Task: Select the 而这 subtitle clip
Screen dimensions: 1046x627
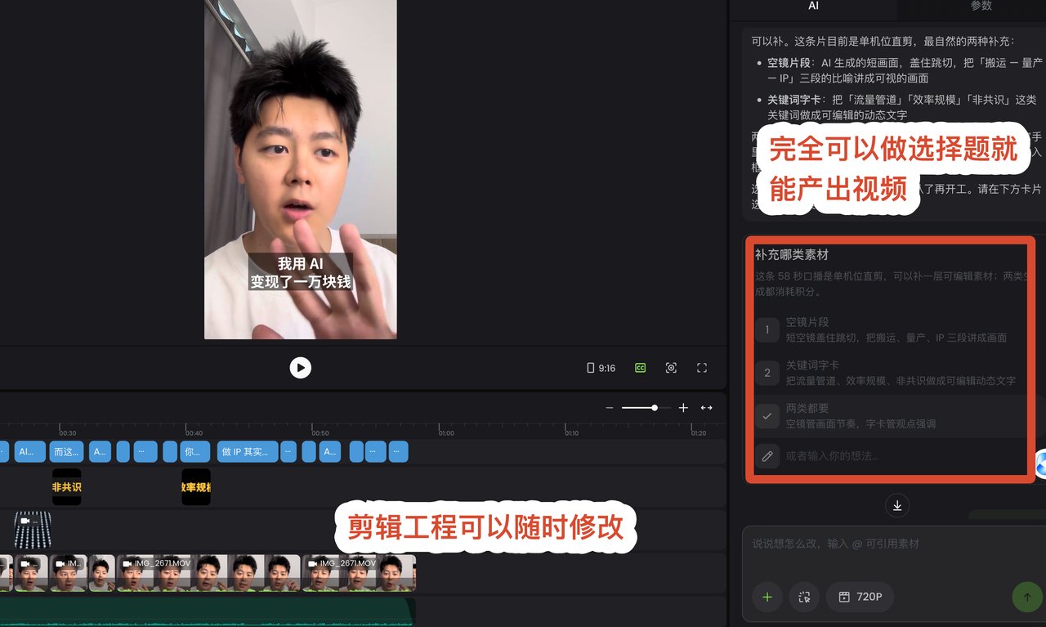Action: [x=67, y=451]
